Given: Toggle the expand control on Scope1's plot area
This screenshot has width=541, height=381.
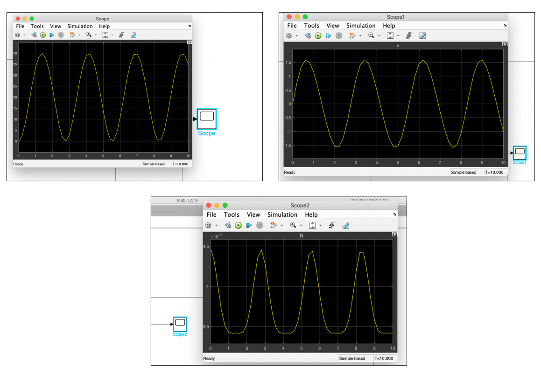Looking at the screenshot, I should (x=505, y=44).
